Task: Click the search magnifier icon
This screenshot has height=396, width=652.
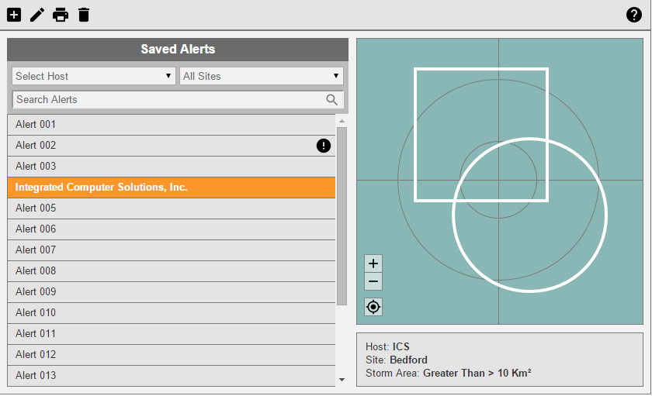Action: (332, 99)
